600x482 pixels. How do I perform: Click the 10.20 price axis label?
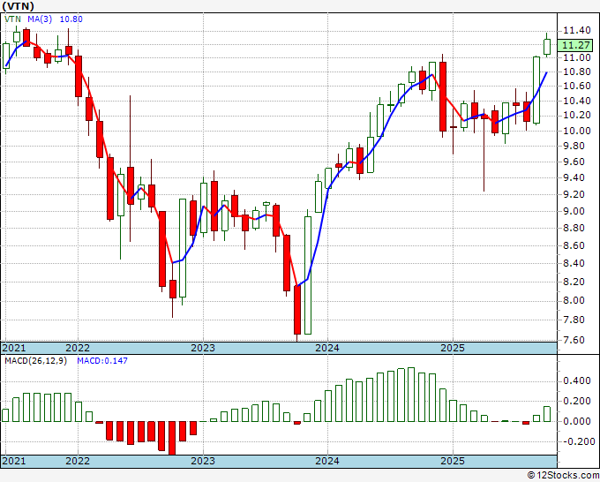[x=577, y=116]
